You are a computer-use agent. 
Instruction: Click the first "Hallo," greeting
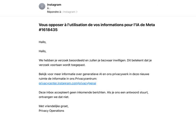[x=43, y=42]
